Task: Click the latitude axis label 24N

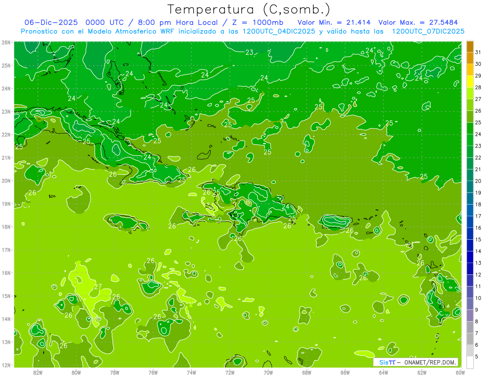Action: [x=6, y=88]
